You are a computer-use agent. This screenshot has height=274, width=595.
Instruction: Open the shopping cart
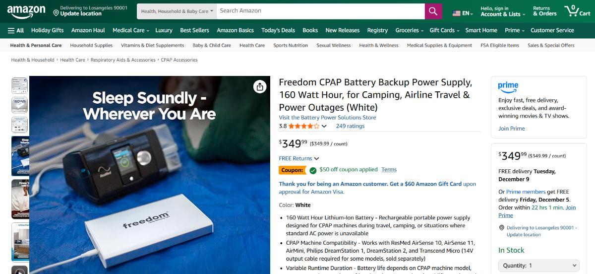pos(577,11)
